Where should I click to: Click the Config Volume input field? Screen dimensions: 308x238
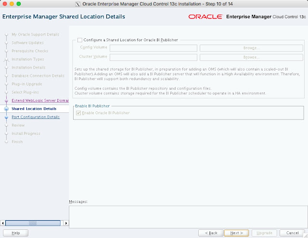tap(154, 48)
